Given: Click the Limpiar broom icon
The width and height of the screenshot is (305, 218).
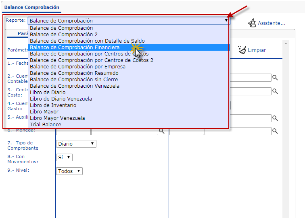Looking at the screenshot, I should pos(242,50).
